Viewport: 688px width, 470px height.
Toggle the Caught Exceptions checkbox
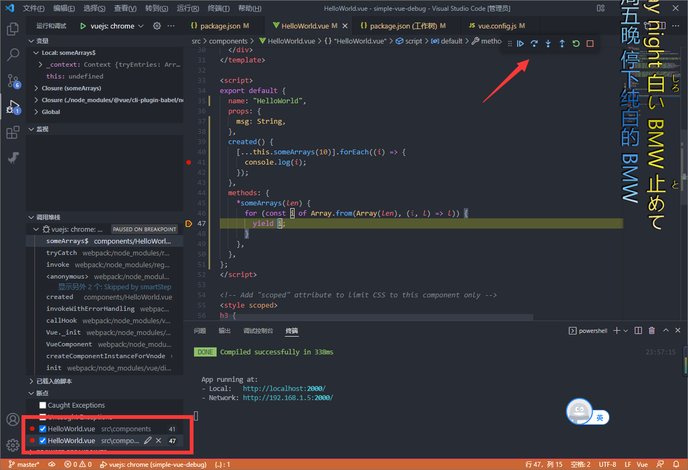point(43,405)
